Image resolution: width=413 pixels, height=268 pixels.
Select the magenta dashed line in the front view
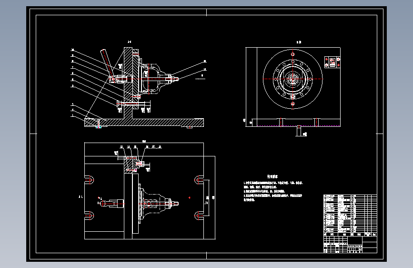coord(298,126)
